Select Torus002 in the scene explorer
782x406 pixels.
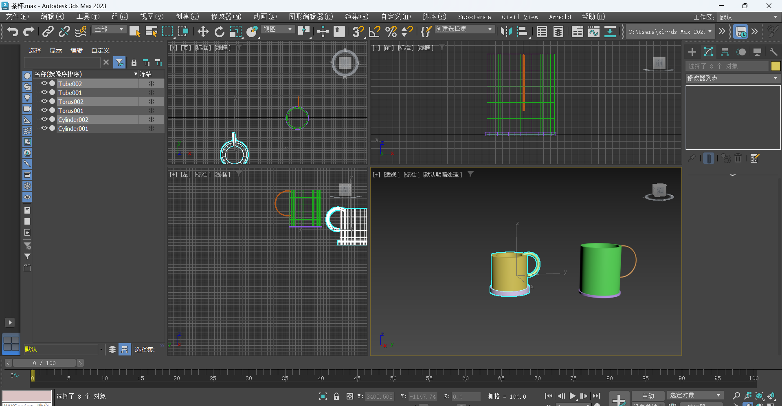click(71, 101)
